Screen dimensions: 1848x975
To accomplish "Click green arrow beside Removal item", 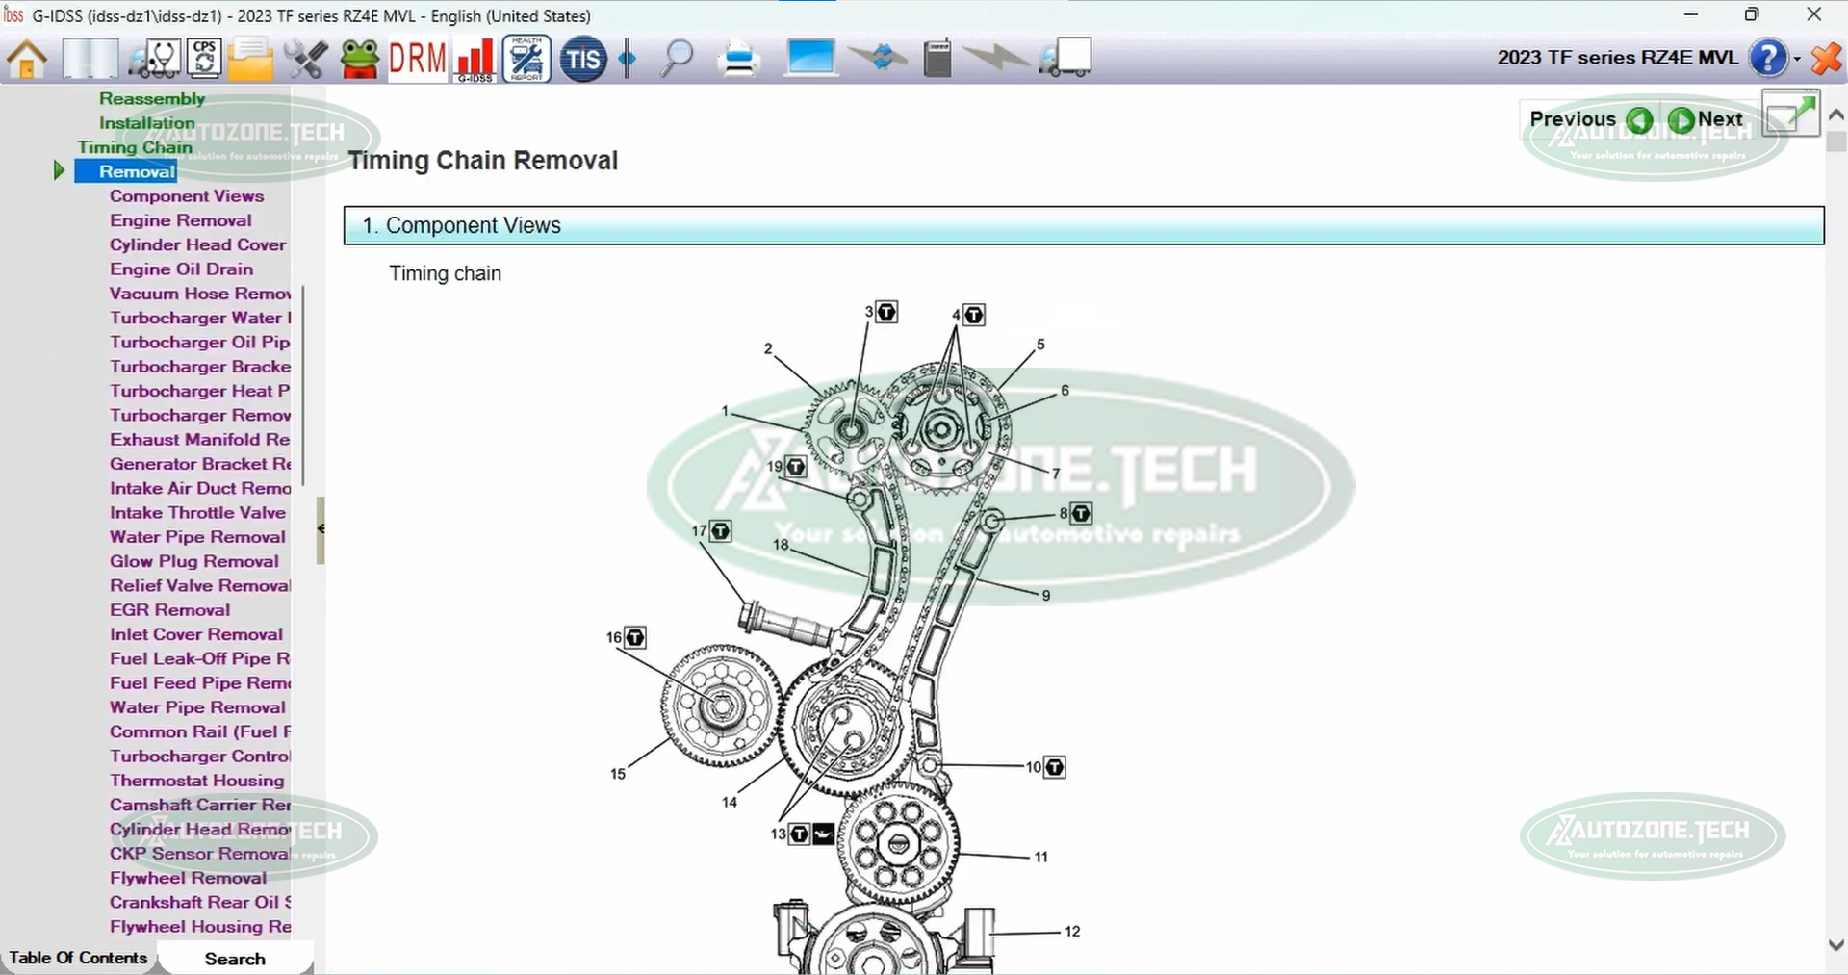I will 59,171.
